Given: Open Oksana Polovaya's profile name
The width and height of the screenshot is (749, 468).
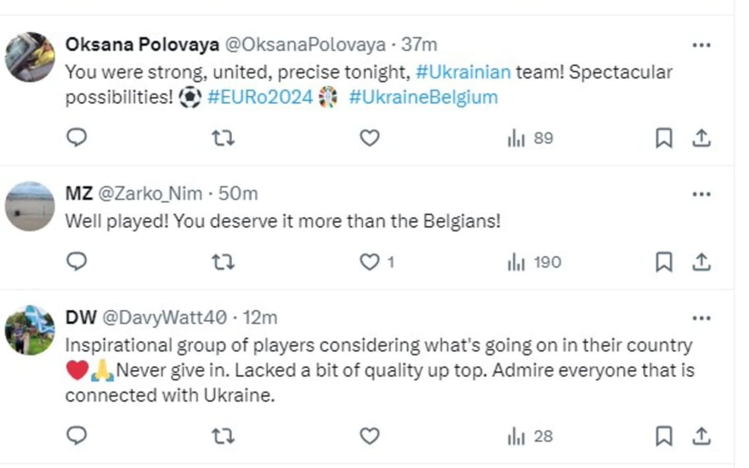Looking at the screenshot, I should coord(142,45).
